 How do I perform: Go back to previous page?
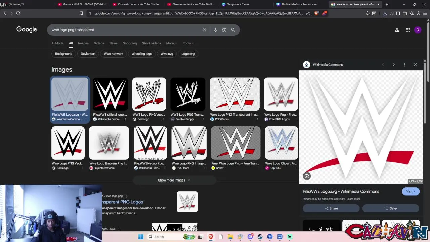(5, 13)
